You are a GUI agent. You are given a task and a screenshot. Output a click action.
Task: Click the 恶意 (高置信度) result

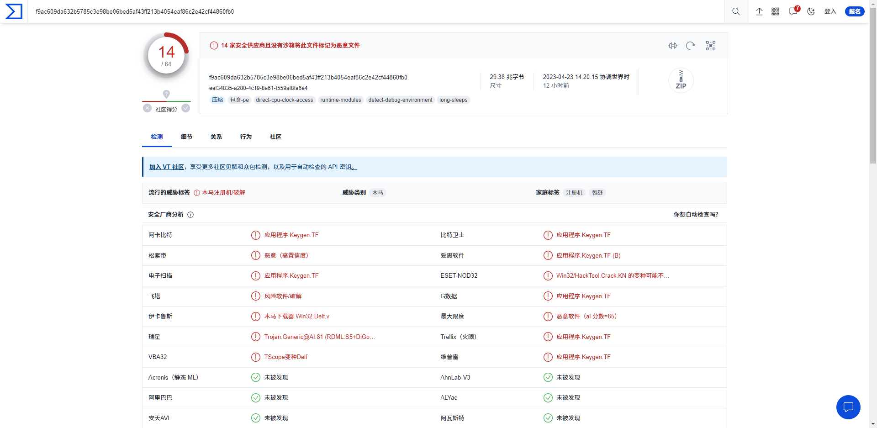coord(286,256)
